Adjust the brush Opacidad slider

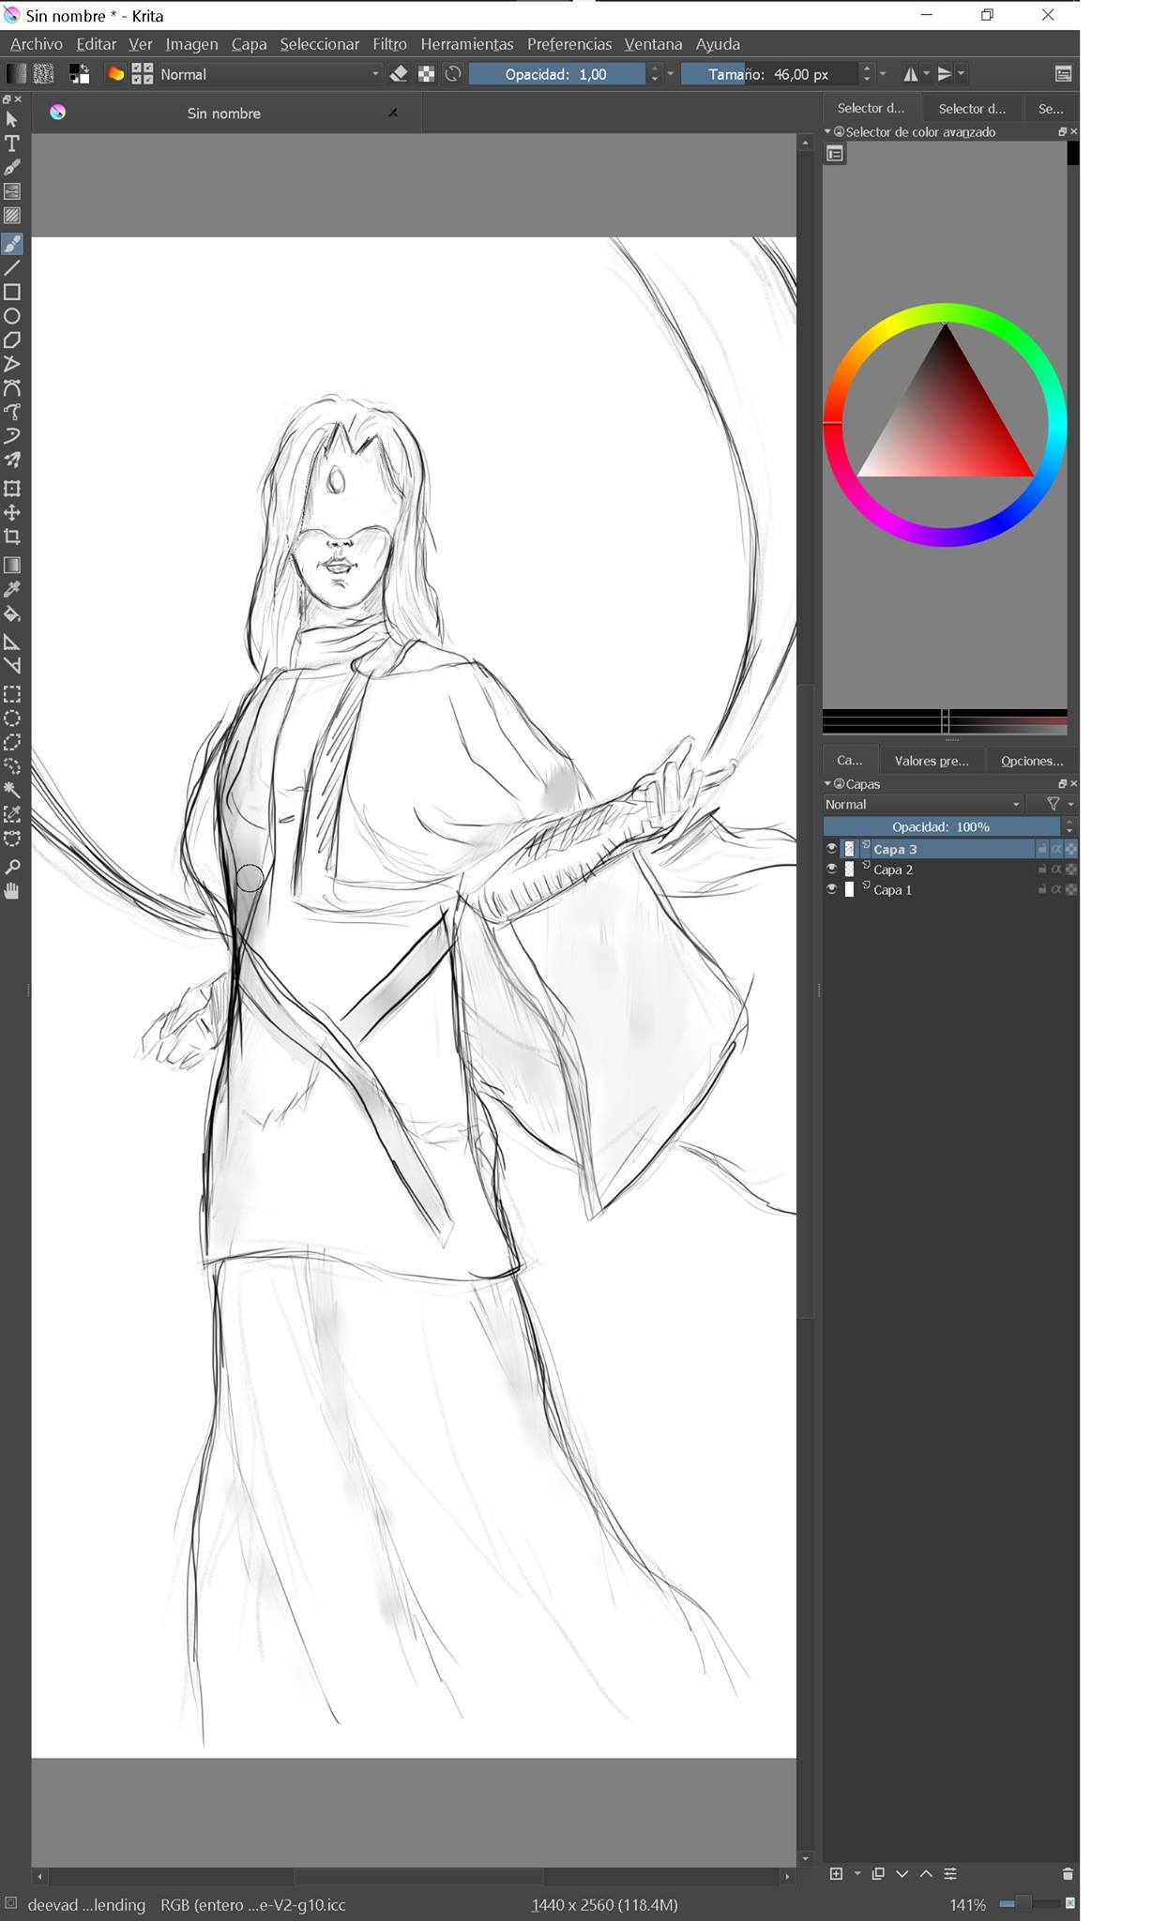click(x=557, y=74)
